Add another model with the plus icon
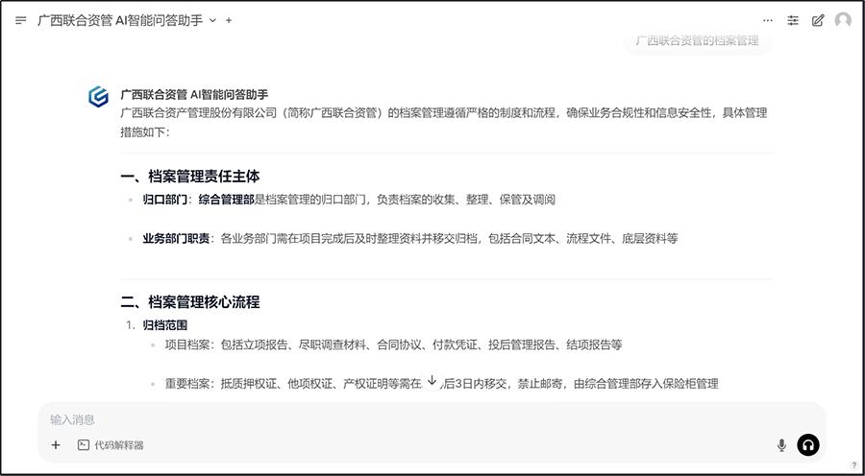Screen dimensions: 865x476 (229, 20)
